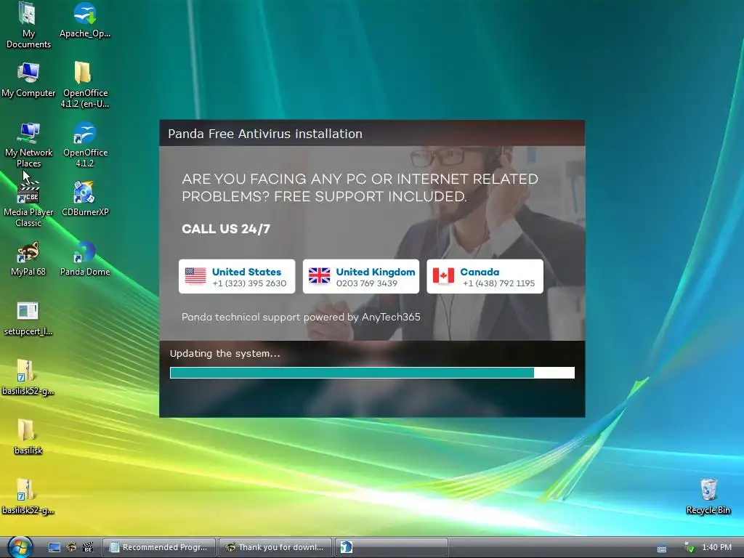Open the Windows Start orb

pos(20,547)
